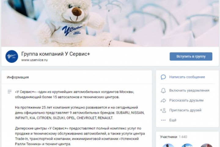
Task: Choose Рассказать друзьям
Action: coord(186,100)
